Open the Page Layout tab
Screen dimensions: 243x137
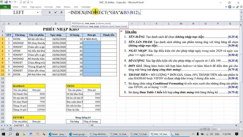point(36,7)
